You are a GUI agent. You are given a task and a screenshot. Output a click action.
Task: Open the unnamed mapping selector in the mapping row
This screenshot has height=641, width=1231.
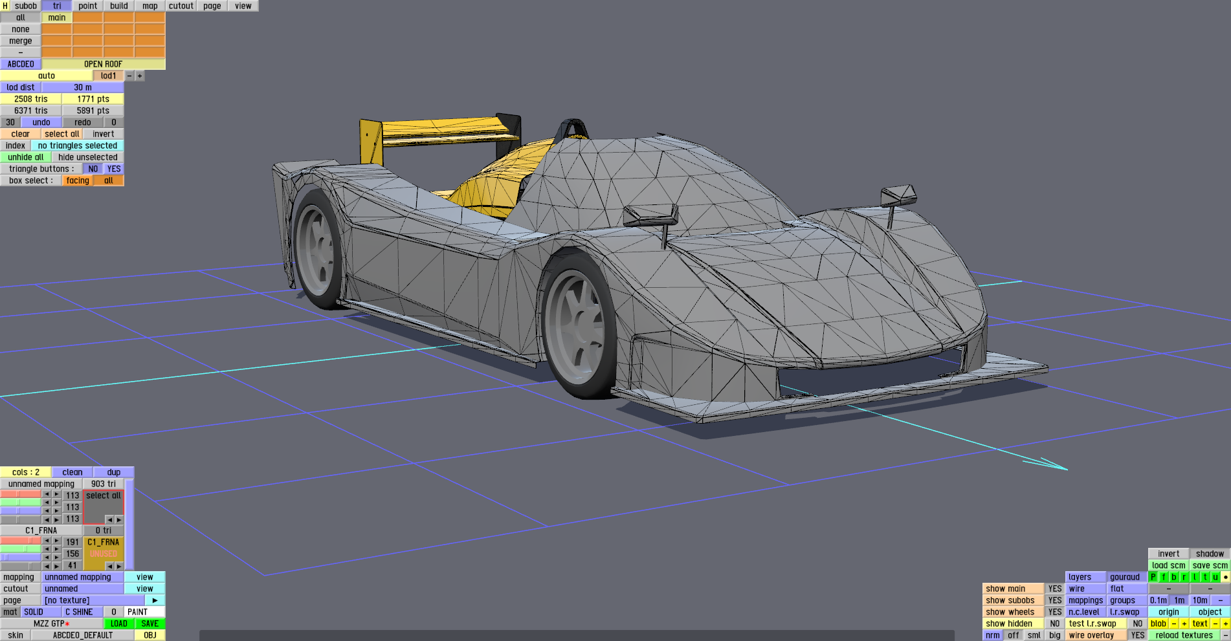83,577
